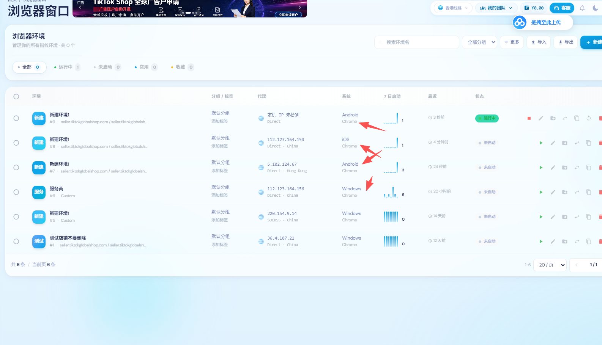
Task: Select the checkbox for 测试店铺不要删除
Action: coord(16,241)
